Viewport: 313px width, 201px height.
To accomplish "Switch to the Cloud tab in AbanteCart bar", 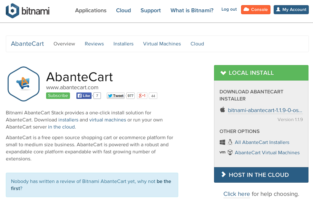I will coord(197,44).
